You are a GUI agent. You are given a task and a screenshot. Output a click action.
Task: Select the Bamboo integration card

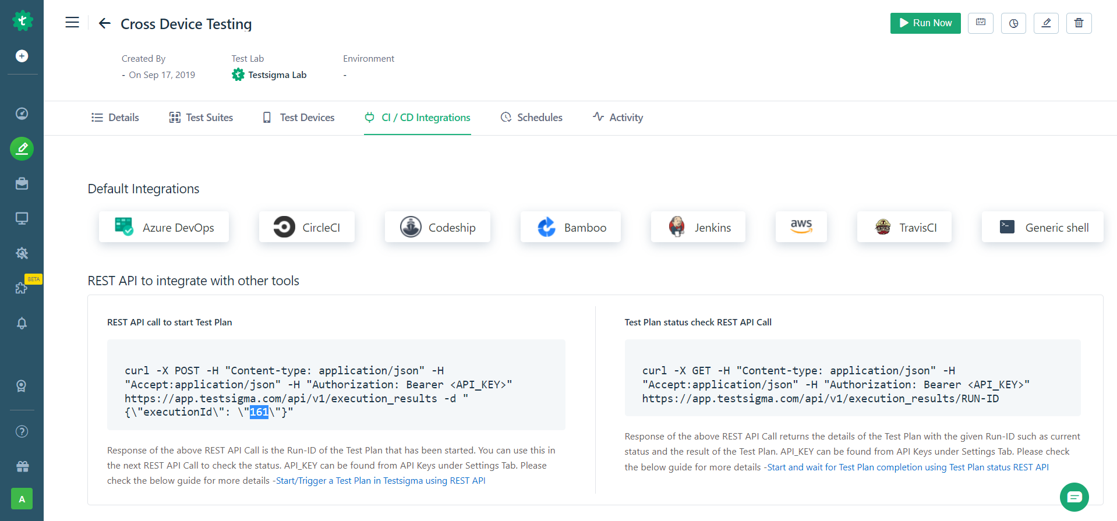(571, 227)
